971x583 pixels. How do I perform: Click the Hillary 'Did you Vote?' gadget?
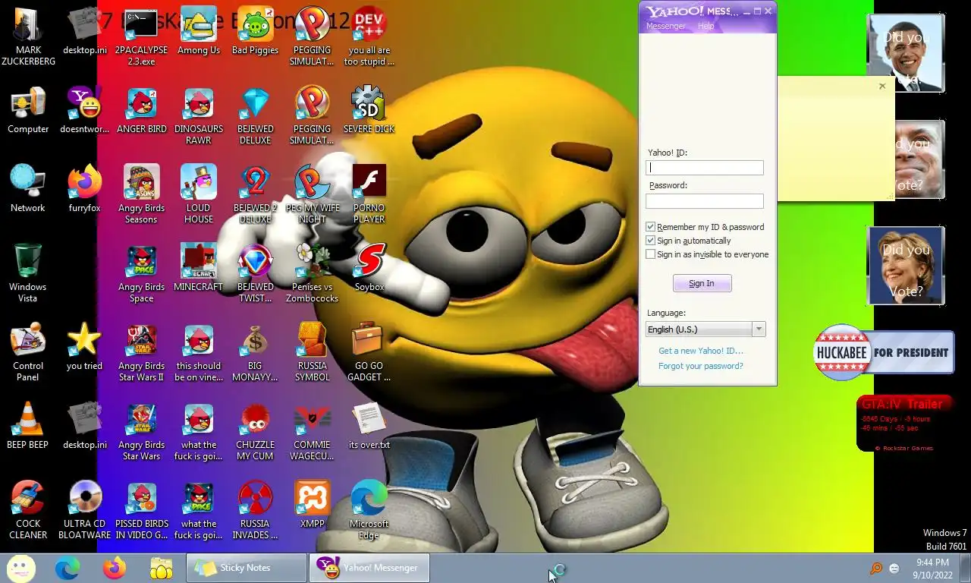[x=906, y=266]
